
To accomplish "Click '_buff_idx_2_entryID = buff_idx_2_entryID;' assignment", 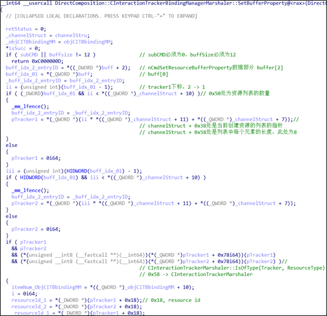I will (65, 81).
